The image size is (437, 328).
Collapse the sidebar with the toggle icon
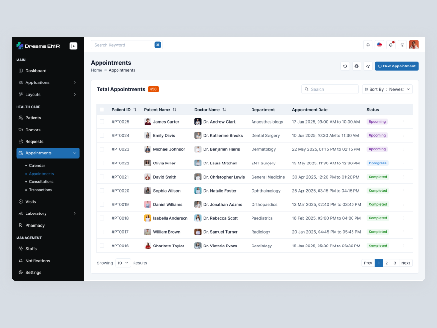[73, 46]
